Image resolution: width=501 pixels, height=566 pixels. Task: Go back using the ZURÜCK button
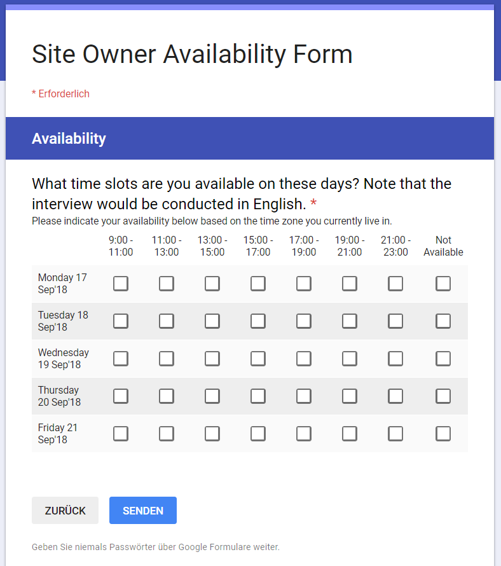coord(65,510)
